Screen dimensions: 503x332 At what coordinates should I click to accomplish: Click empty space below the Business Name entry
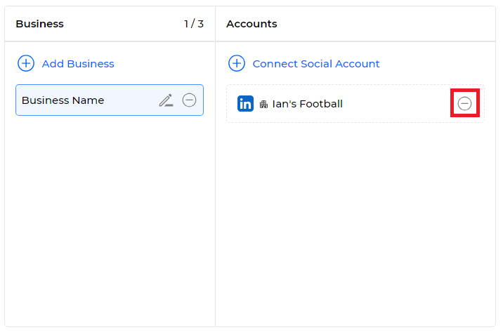pos(110,221)
